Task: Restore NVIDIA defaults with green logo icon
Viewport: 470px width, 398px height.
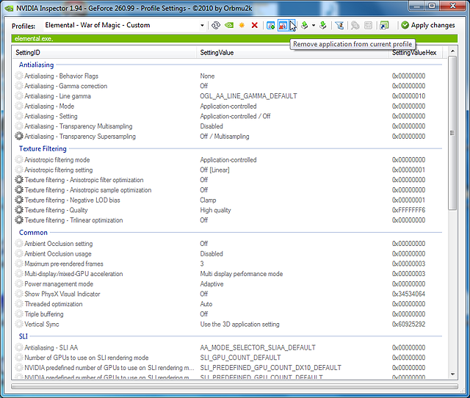Action: 229,26
